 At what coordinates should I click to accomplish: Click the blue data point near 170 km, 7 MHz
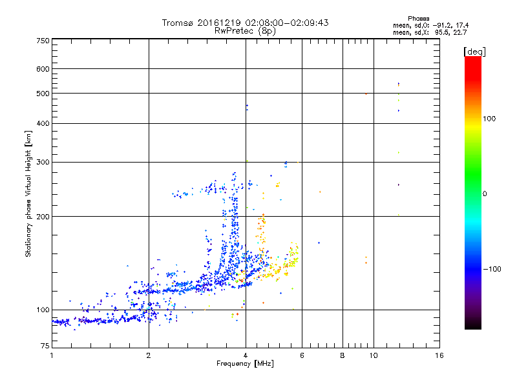[319, 243]
